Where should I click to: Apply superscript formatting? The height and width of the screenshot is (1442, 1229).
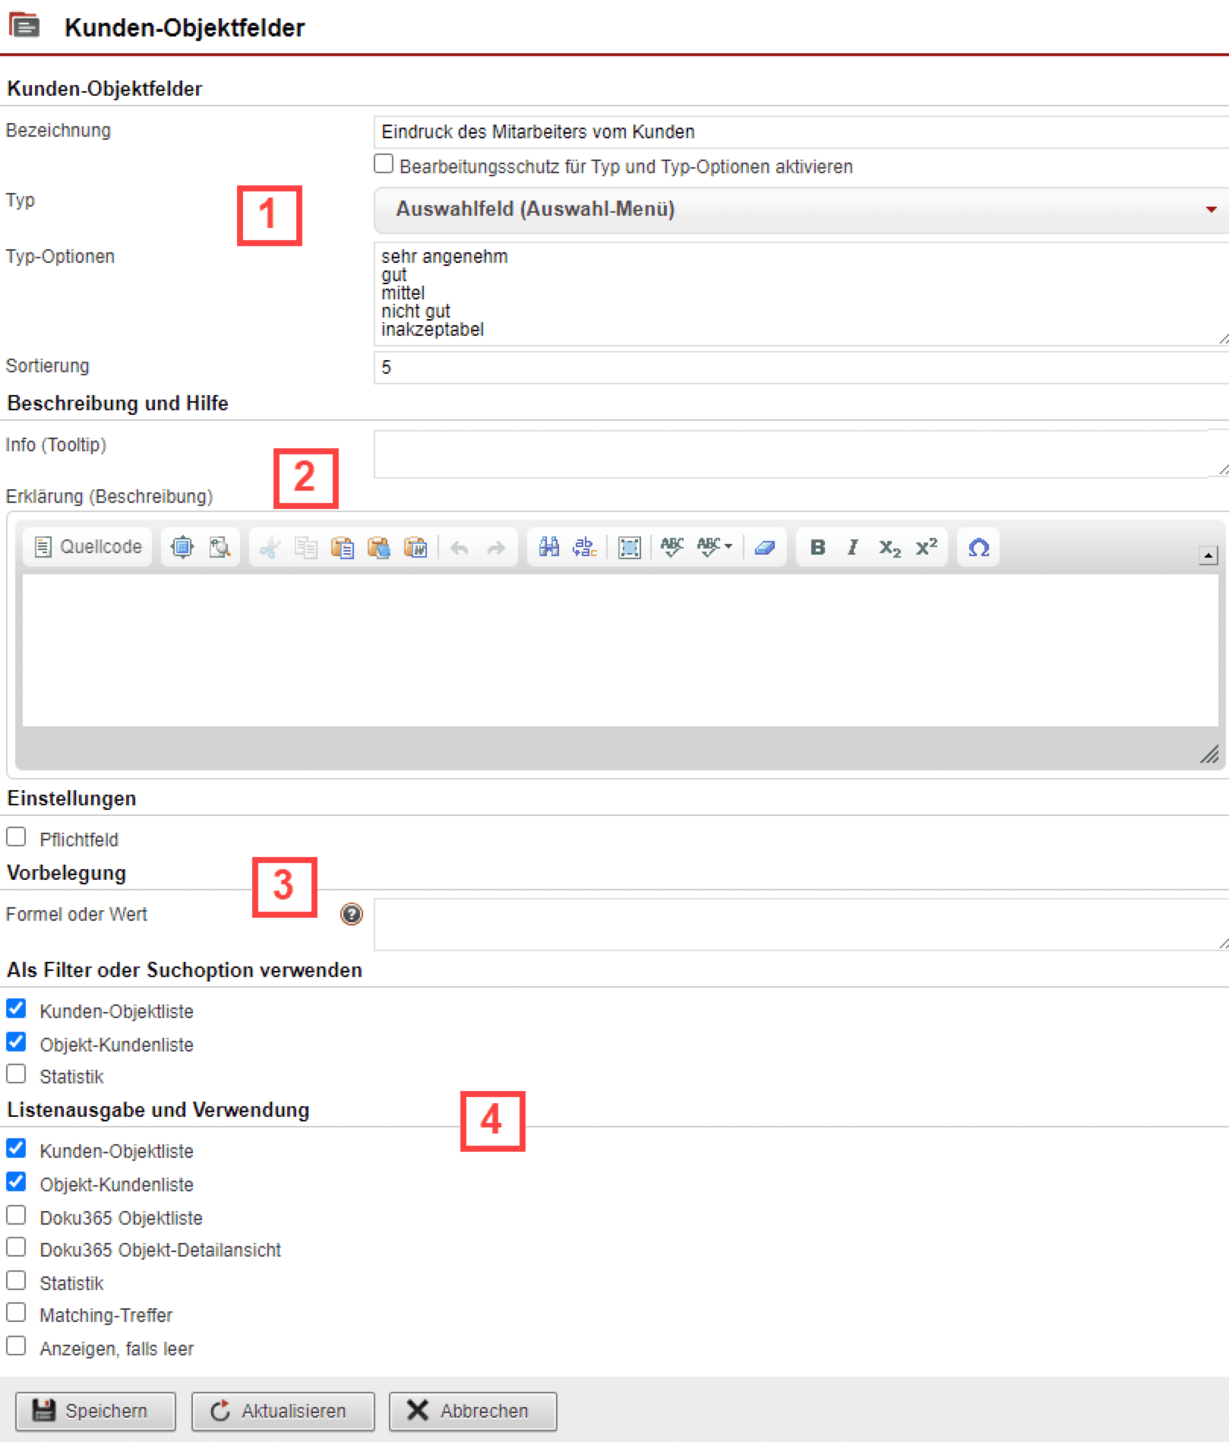tap(926, 547)
